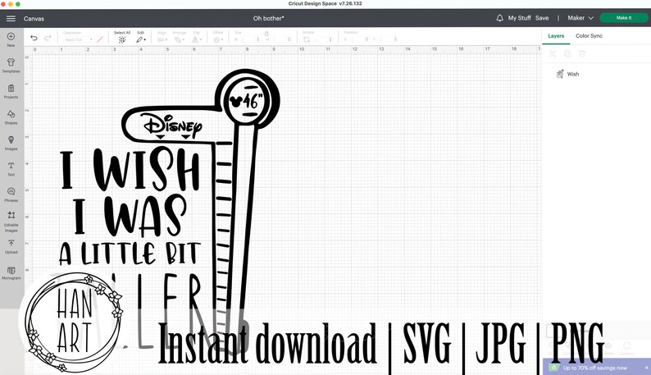Image resolution: width=651 pixels, height=375 pixels.
Task: Save the project
Action: [x=542, y=18]
